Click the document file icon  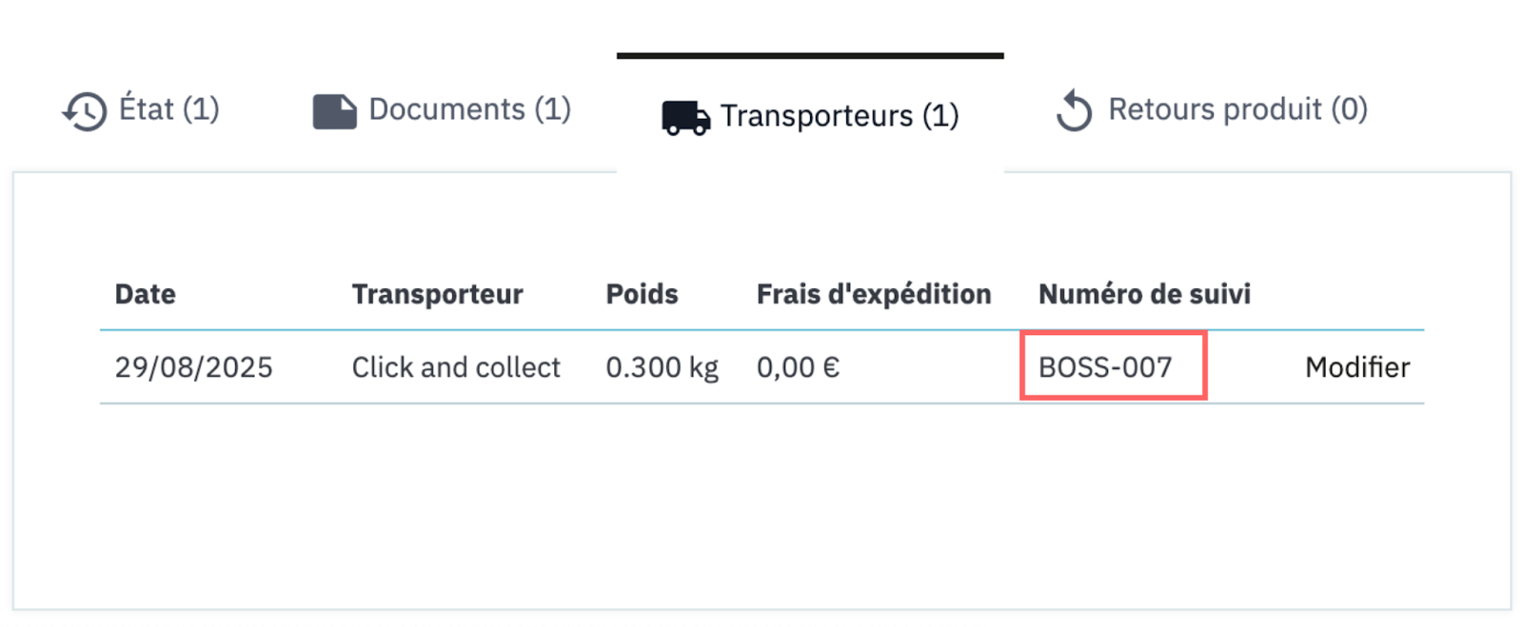(x=334, y=111)
